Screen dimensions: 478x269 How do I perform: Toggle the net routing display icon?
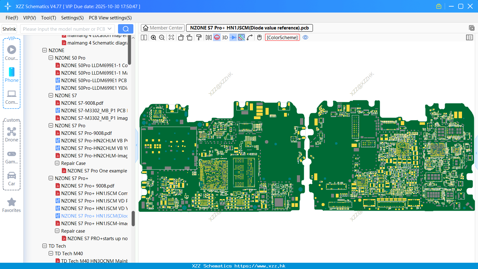pyautogui.click(x=241, y=38)
